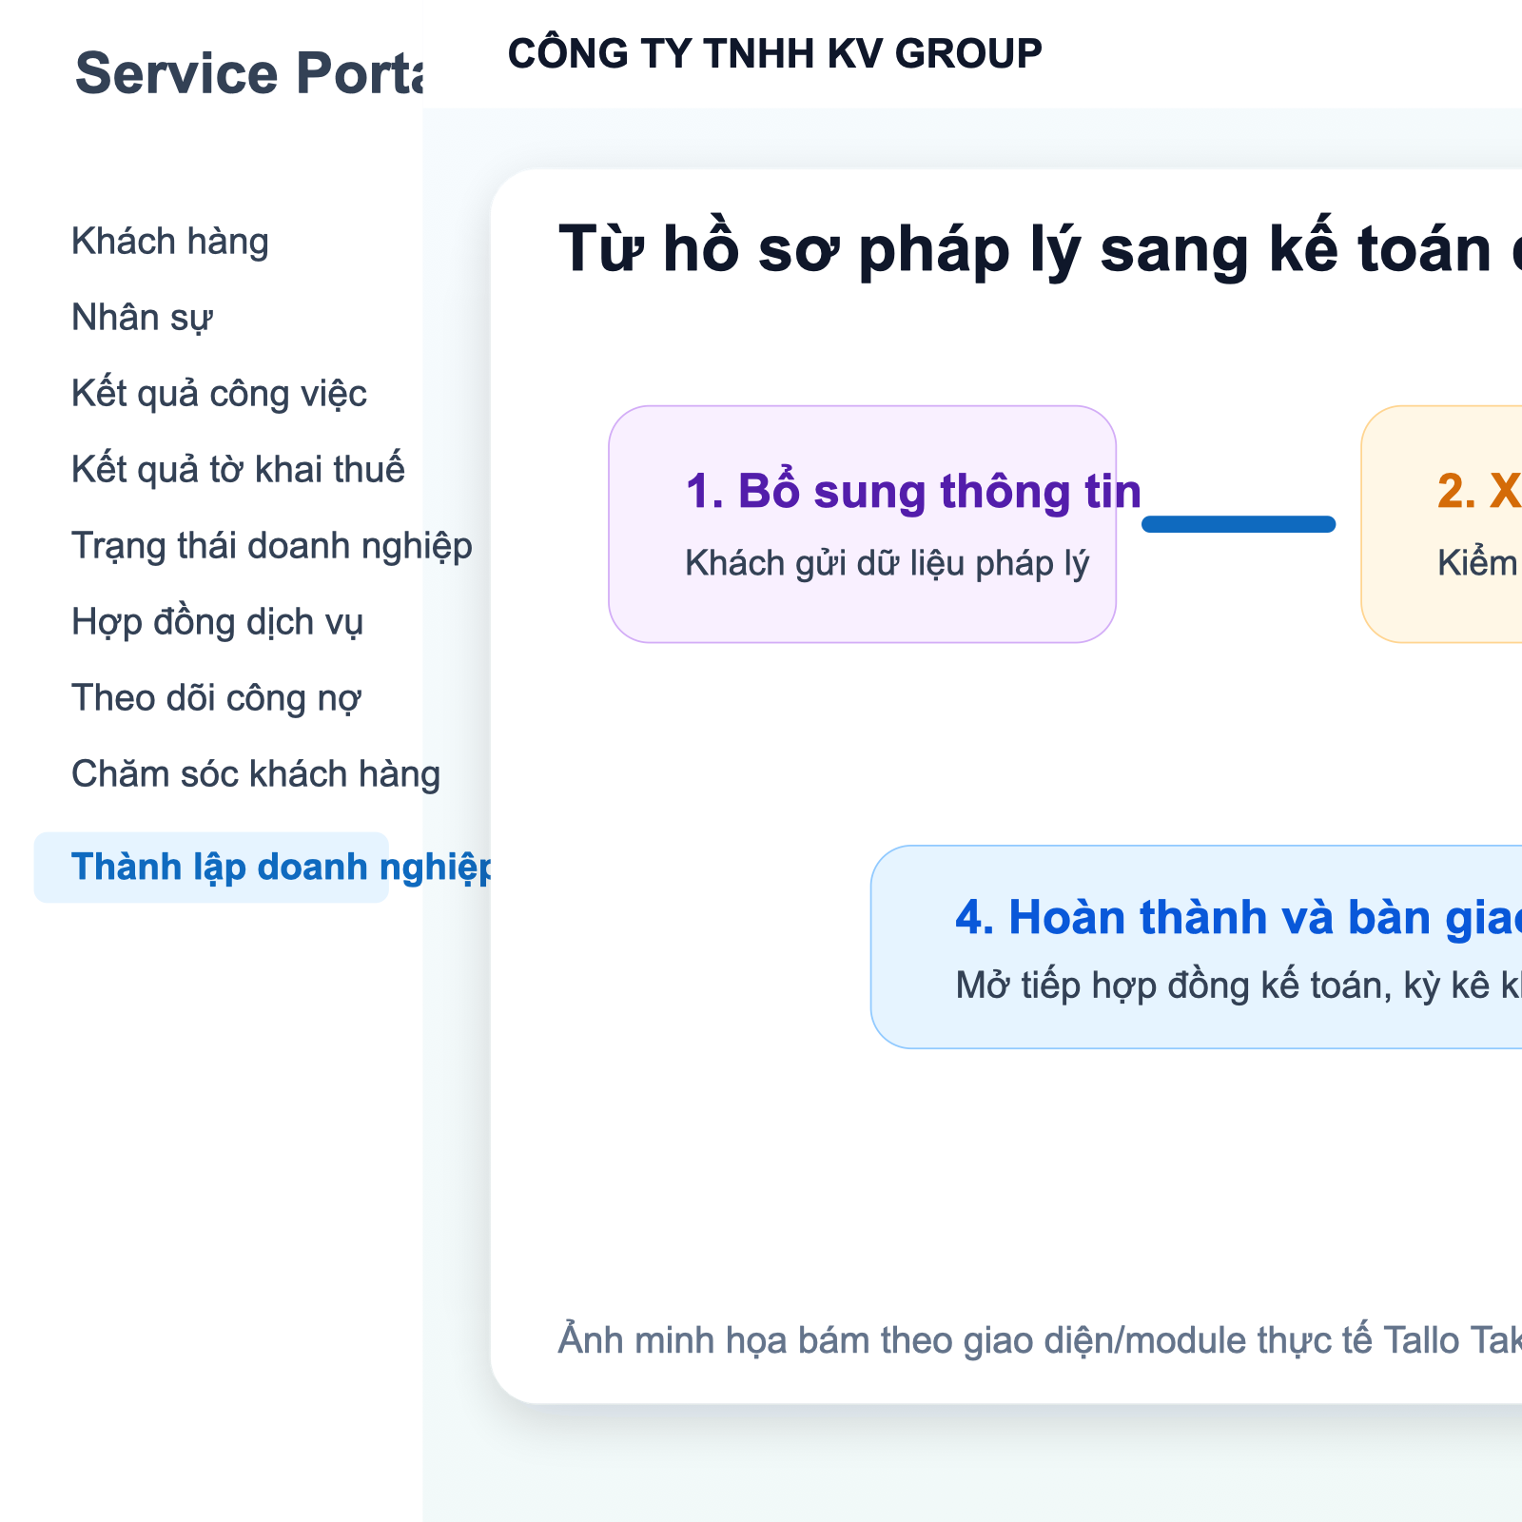This screenshot has width=1522, height=1522.
Task: Select Kết quả tờ khai thuế
Action: coord(238,470)
